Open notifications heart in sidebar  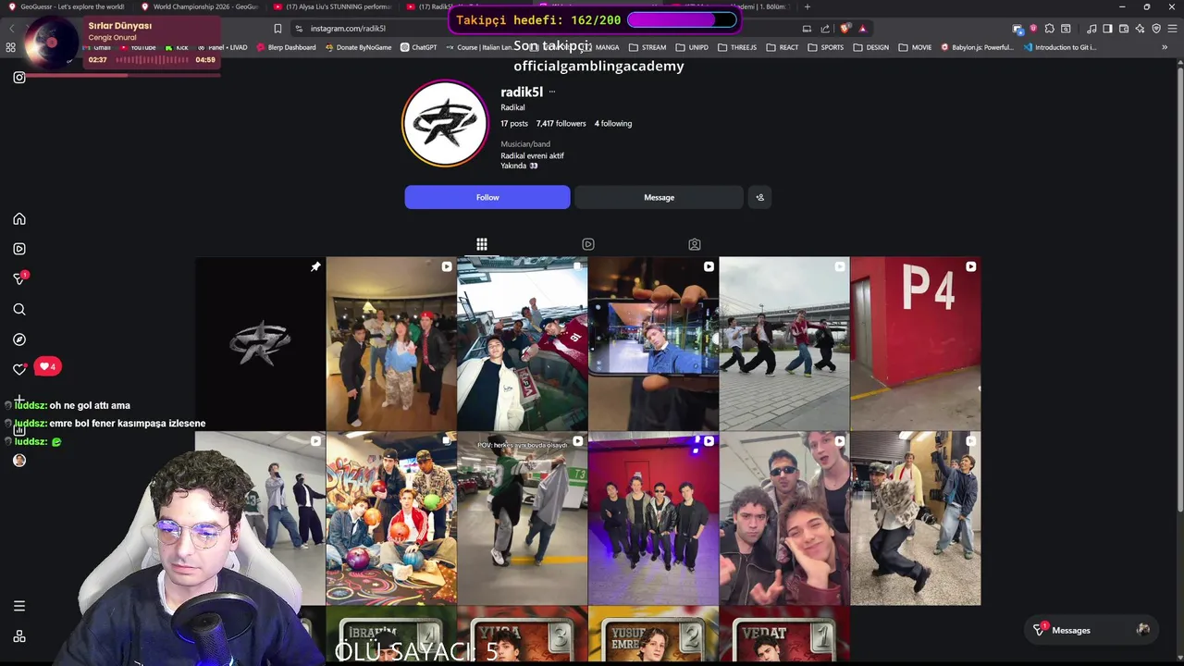coord(19,369)
